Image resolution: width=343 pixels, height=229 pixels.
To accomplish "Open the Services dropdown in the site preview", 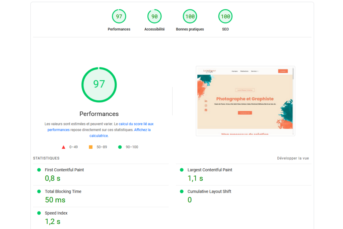I will click(254, 71).
